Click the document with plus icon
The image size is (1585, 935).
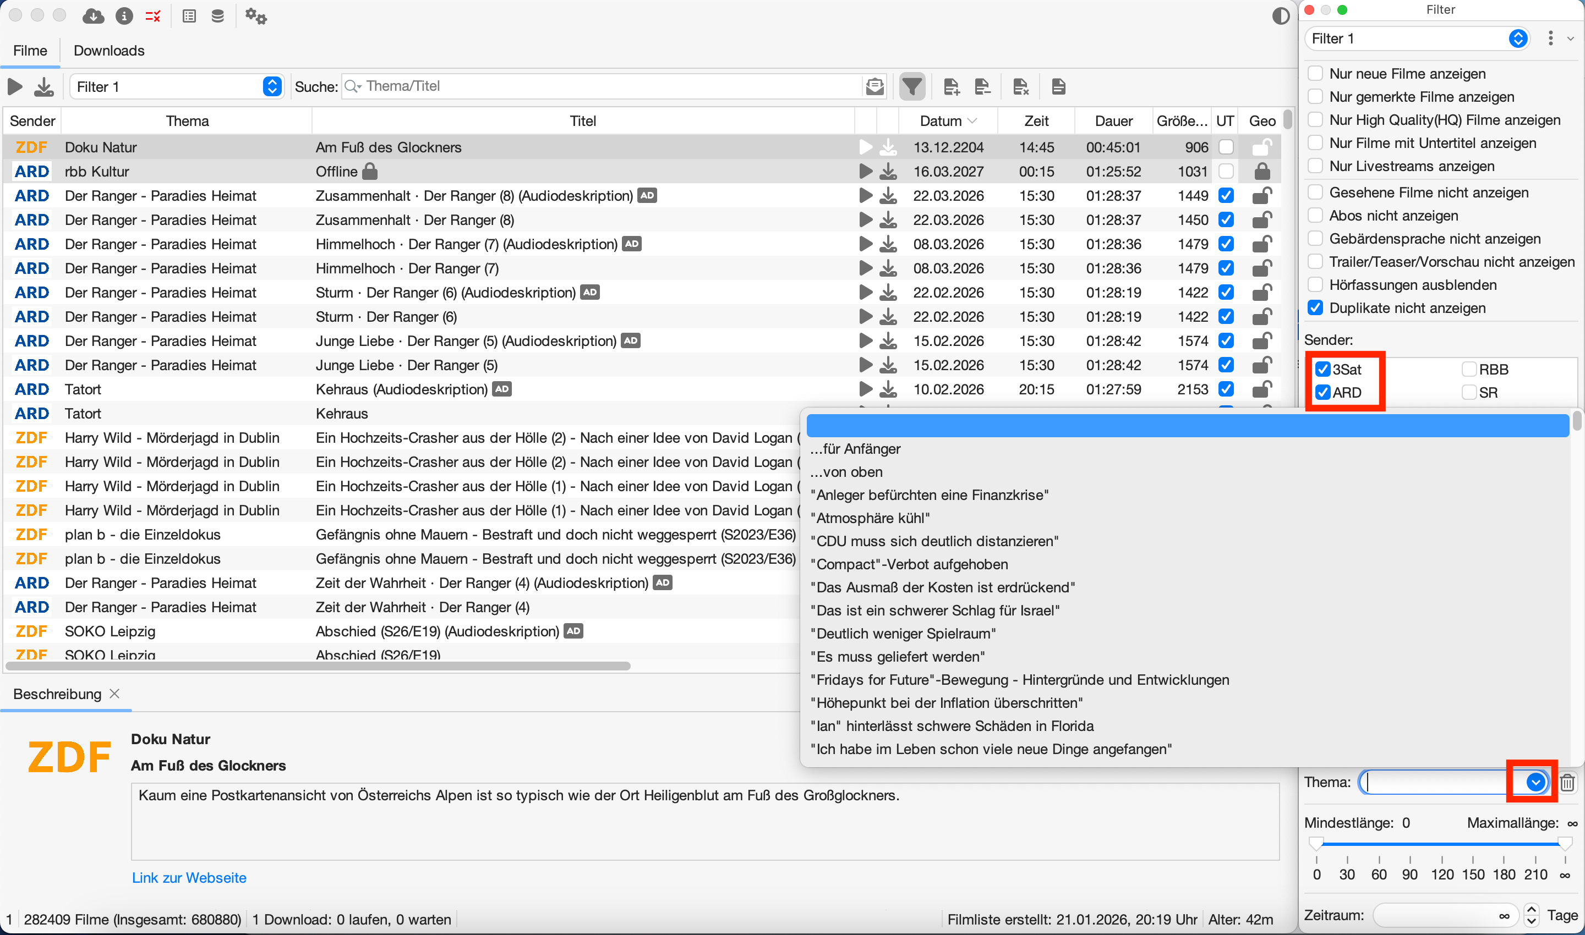(x=952, y=86)
